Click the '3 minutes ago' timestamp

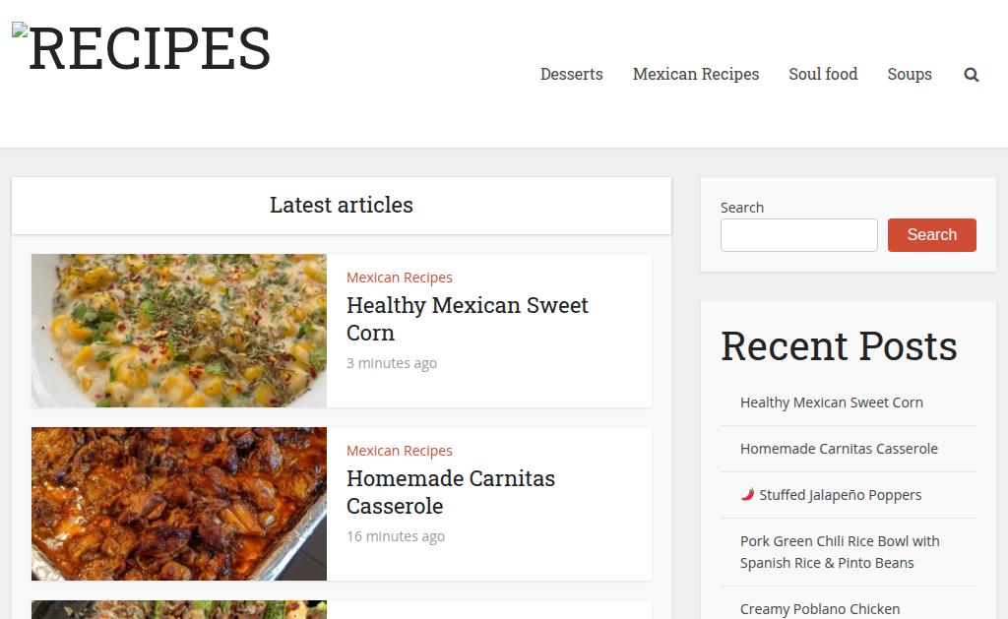[x=392, y=363]
